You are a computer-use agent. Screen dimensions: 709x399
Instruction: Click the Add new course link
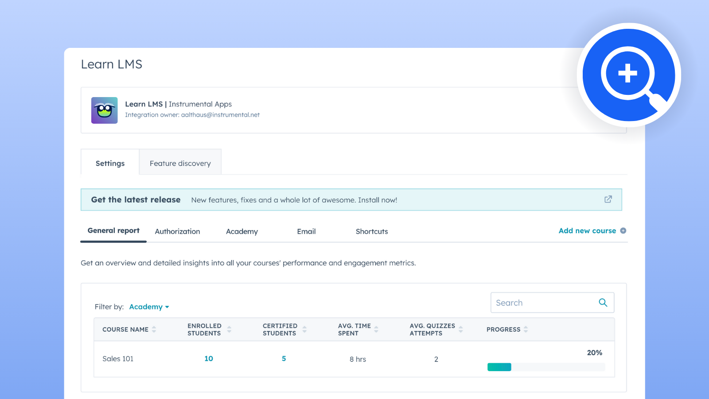(x=587, y=231)
